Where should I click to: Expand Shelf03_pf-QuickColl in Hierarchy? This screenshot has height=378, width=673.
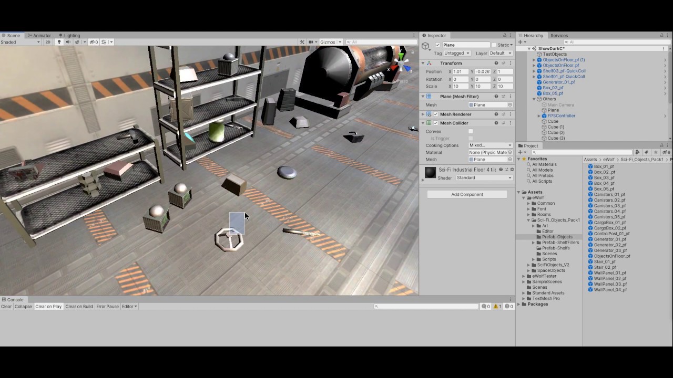pyautogui.click(x=534, y=71)
